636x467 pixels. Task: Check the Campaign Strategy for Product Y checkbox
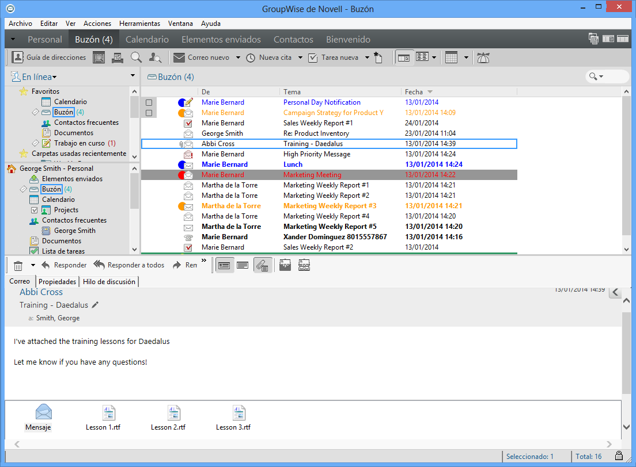click(x=149, y=113)
